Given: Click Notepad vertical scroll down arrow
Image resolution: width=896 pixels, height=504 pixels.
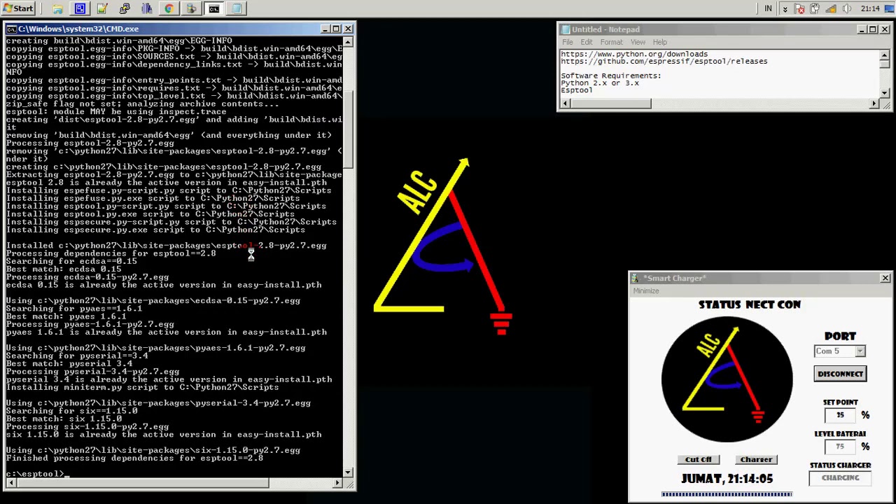Looking at the screenshot, I should click(885, 93).
